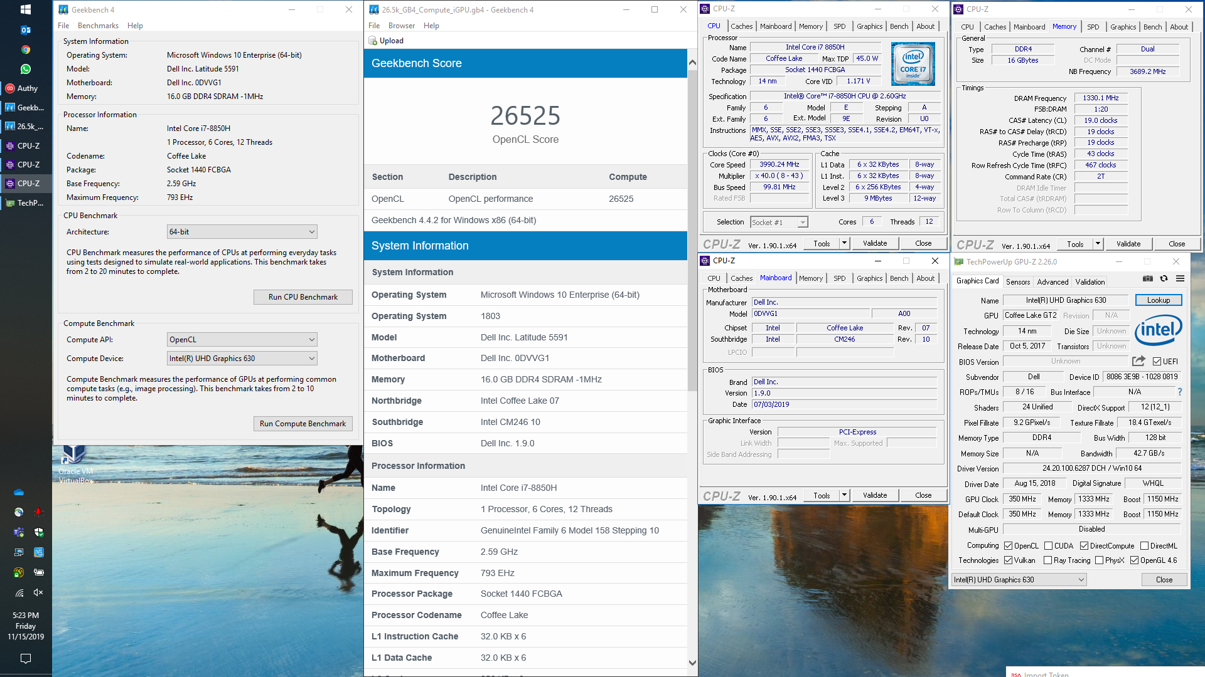Open the GPU-Z hamburger menu
This screenshot has height=677, width=1205.
click(x=1180, y=279)
